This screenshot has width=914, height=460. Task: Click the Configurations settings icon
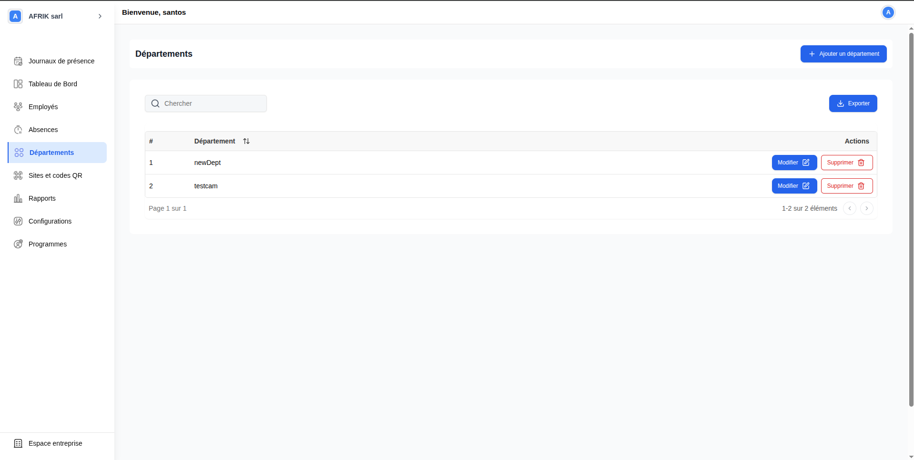coord(18,221)
